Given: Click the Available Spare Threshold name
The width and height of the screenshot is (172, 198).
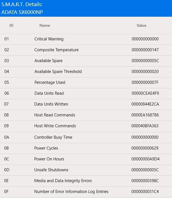Looking at the screenshot, I should tap(58, 72).
